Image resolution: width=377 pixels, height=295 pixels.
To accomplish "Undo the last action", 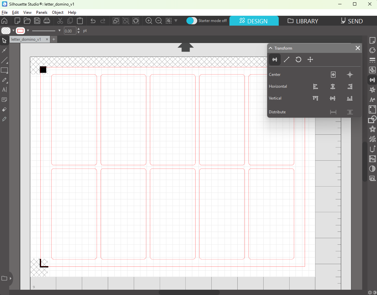I will [93, 21].
